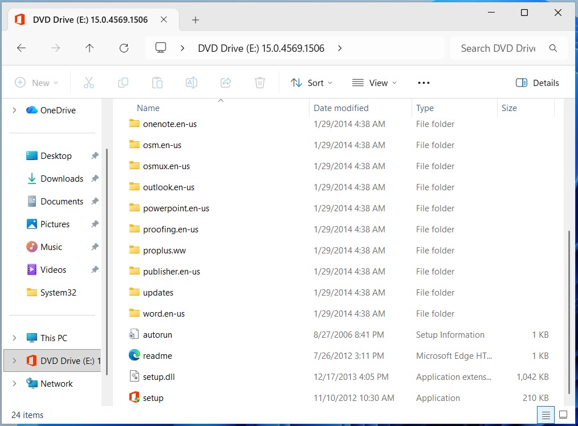Click the Search DVD Drive magnifier icon
The height and width of the screenshot is (426, 578).
click(552, 48)
